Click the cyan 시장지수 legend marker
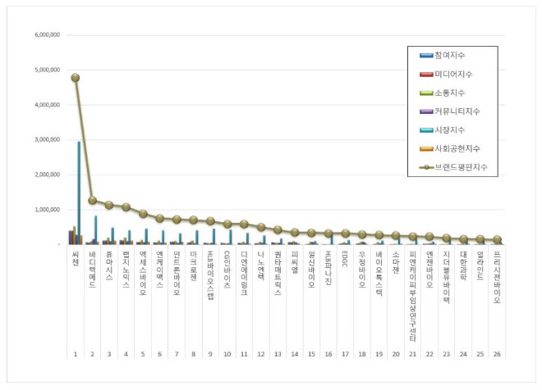542x390 pixels. click(426, 129)
